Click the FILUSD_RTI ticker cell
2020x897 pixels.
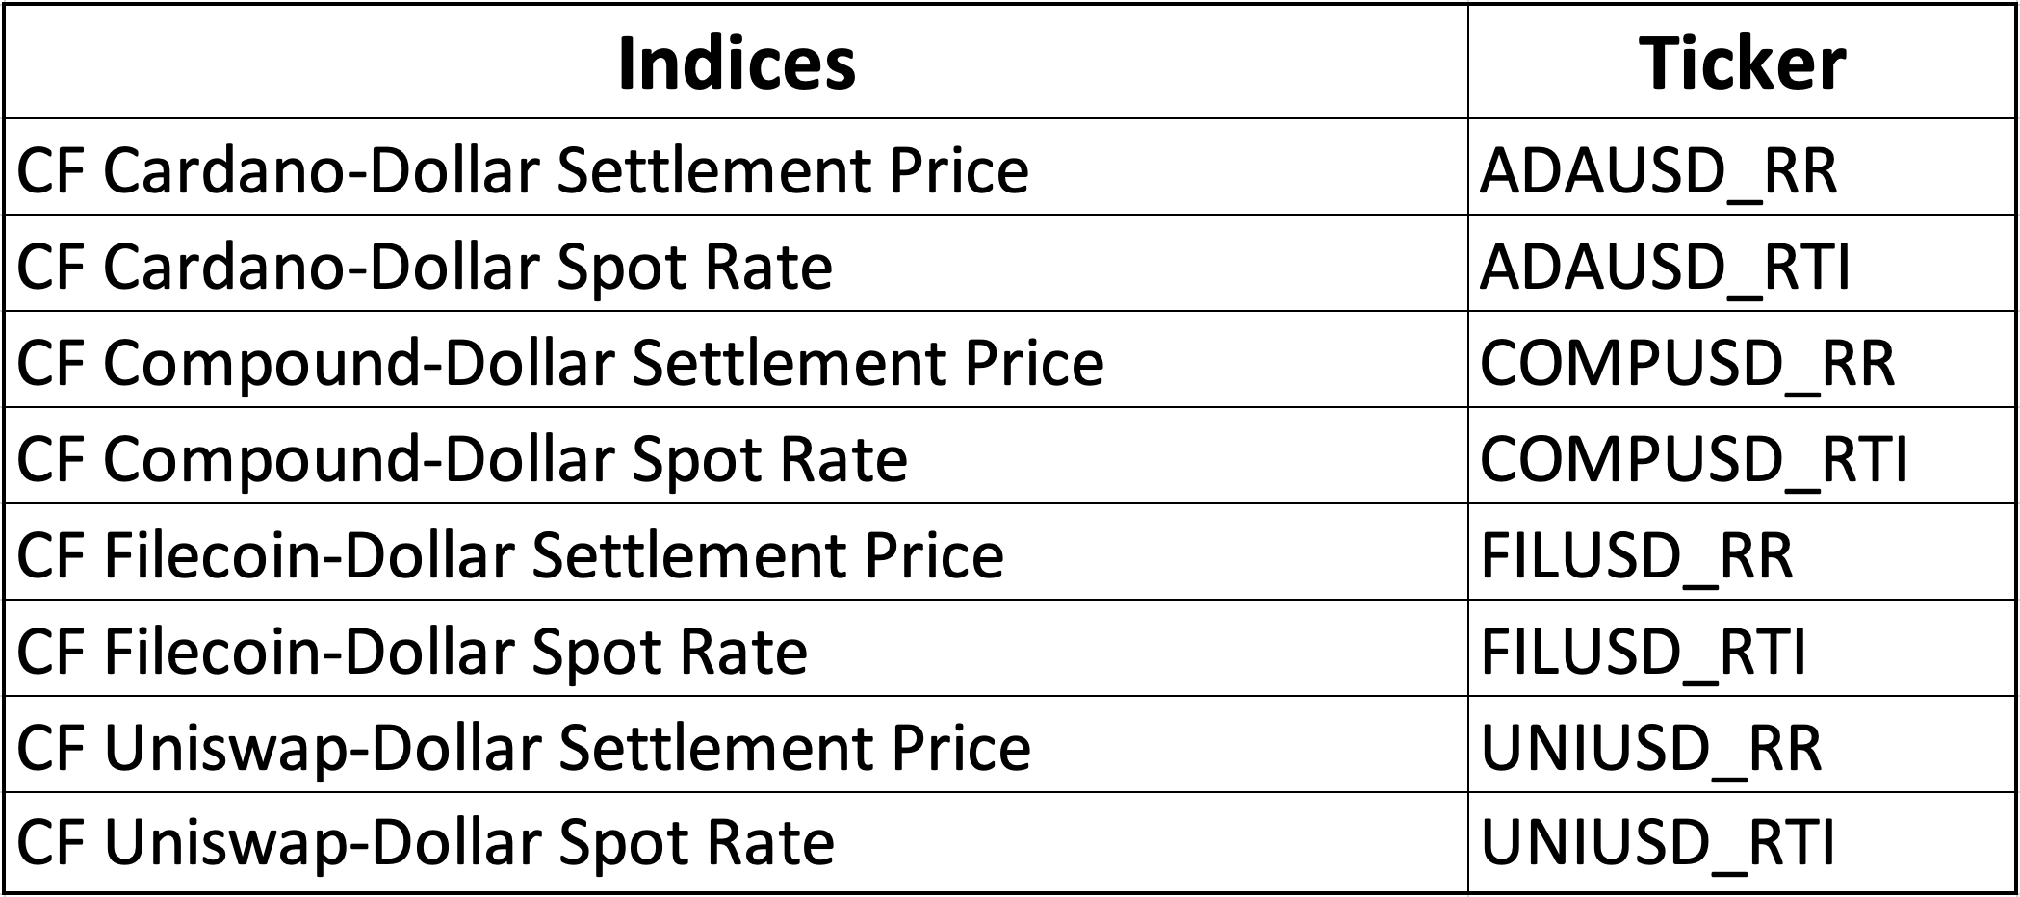(1741, 649)
